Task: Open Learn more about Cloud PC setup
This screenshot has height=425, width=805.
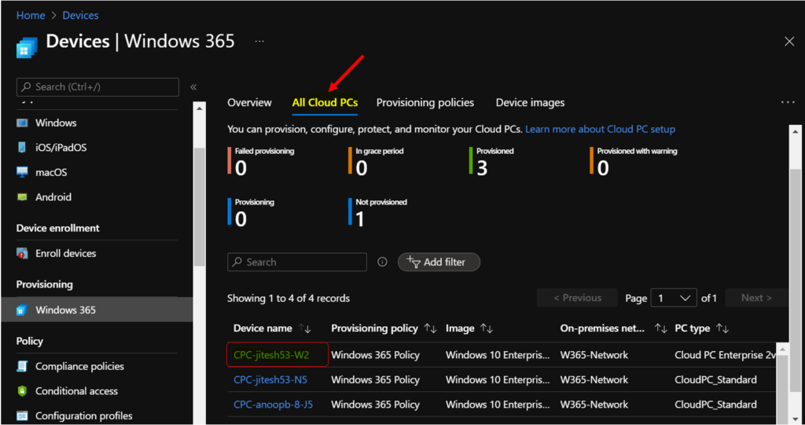Action: 600,130
